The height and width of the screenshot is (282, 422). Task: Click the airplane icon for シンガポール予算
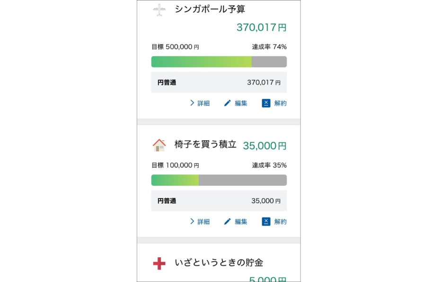tap(159, 10)
